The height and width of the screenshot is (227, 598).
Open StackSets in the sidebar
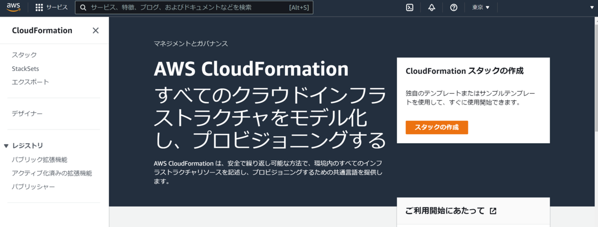pyautogui.click(x=25, y=68)
